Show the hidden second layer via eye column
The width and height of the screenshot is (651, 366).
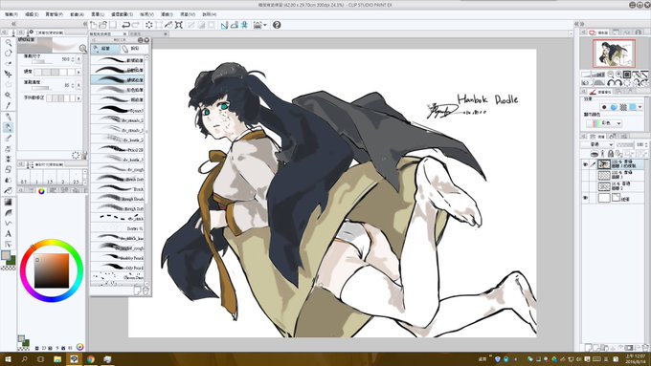pos(585,176)
